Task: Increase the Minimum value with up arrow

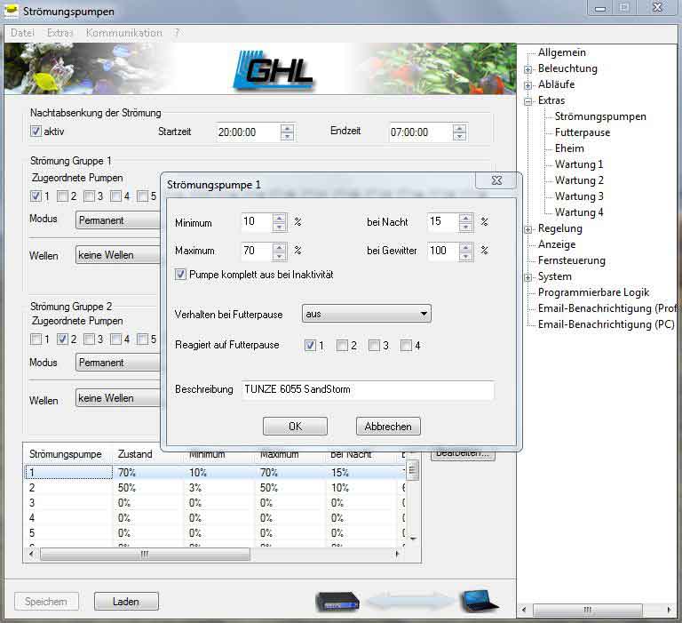Action: 280,218
